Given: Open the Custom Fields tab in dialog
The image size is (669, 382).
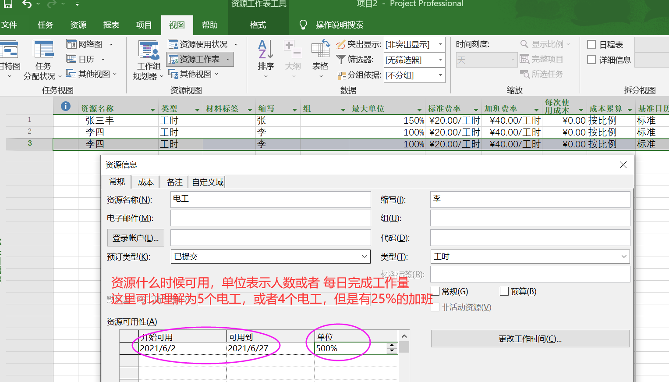Looking at the screenshot, I should point(208,182).
